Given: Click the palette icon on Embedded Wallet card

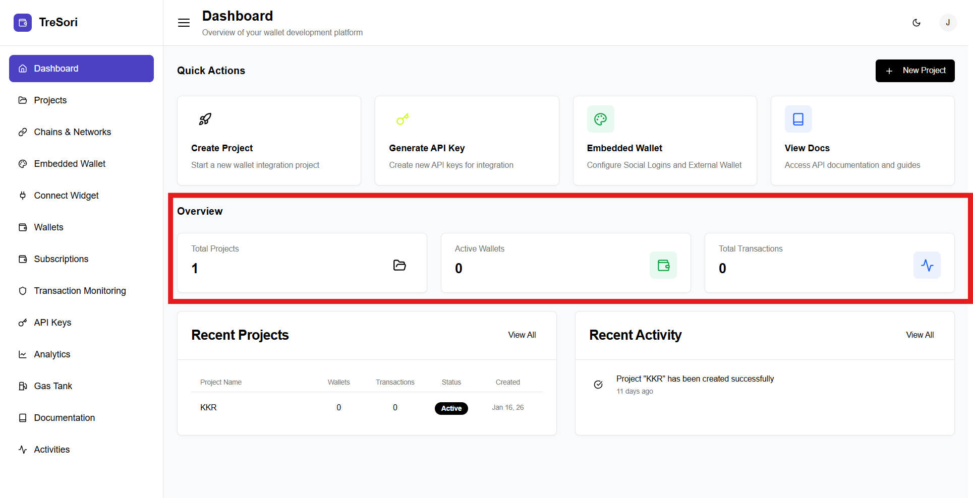Looking at the screenshot, I should (x=600, y=119).
